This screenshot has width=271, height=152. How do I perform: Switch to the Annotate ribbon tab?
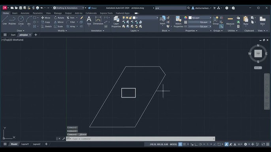pyautogui.click(x=25, y=13)
